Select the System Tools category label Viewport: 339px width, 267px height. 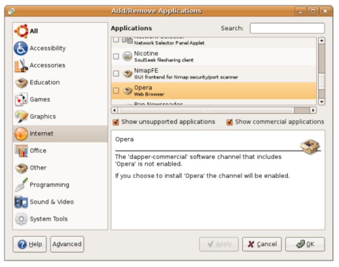pyautogui.click(x=49, y=219)
